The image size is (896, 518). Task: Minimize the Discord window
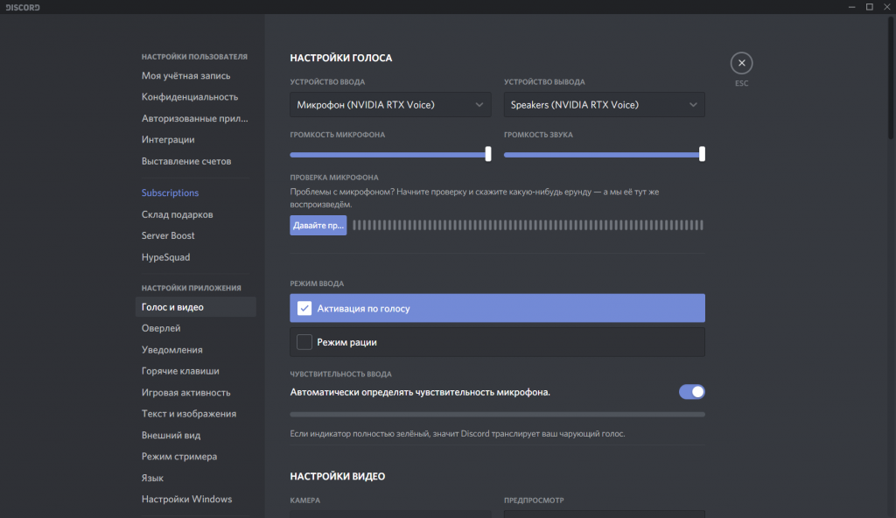coord(849,7)
